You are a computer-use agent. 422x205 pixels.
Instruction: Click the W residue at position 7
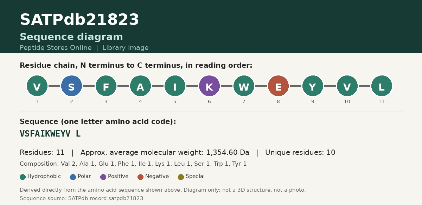(x=244, y=86)
